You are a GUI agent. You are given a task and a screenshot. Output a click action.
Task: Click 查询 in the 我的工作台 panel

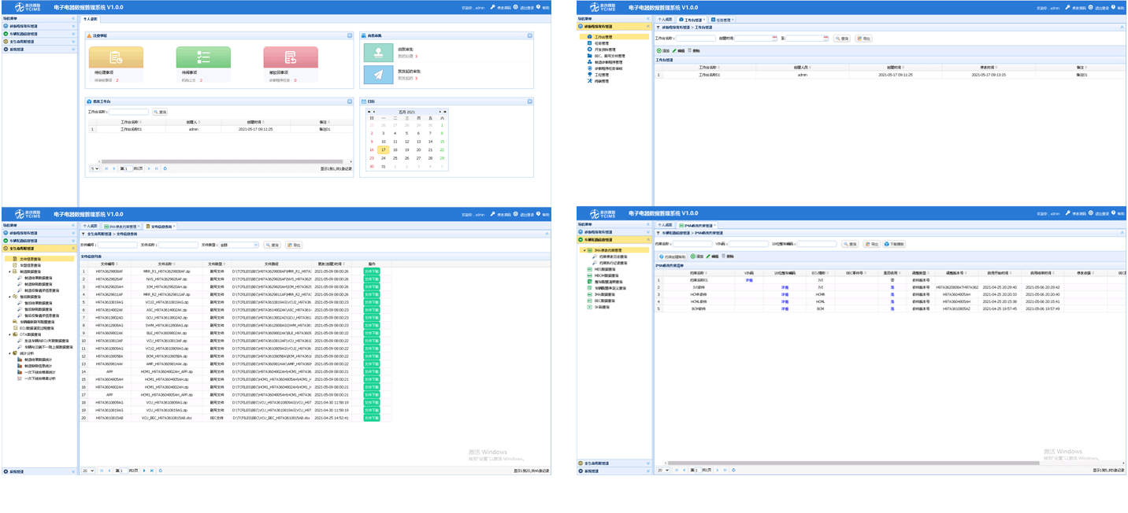(x=160, y=112)
